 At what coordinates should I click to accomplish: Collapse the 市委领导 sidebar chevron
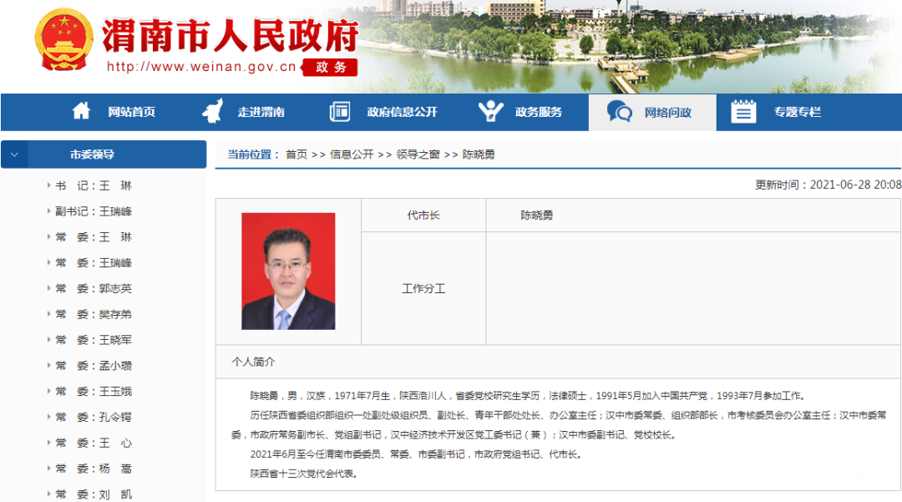[x=14, y=155]
